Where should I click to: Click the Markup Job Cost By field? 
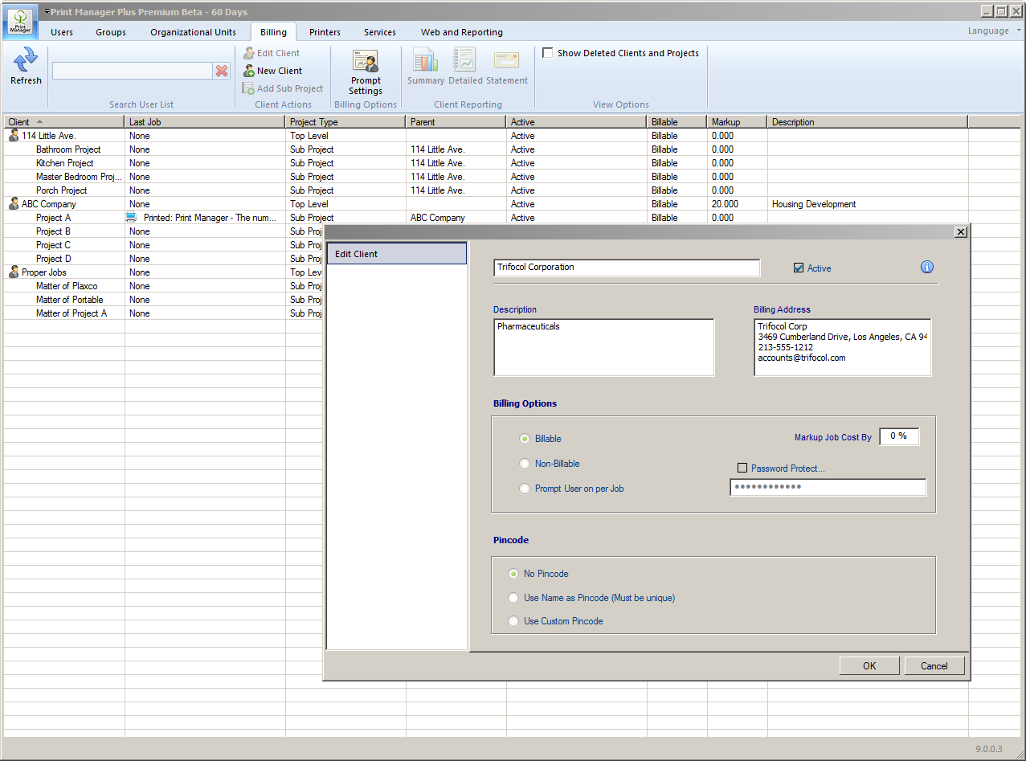click(899, 436)
